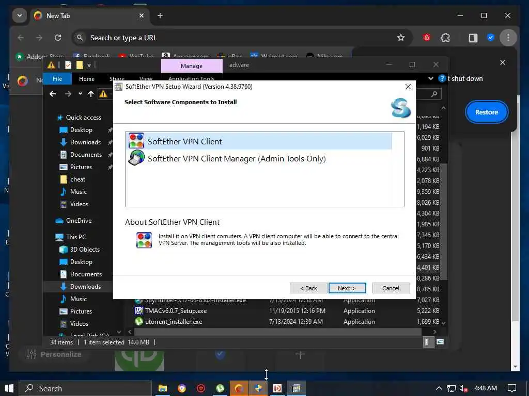
Task: Click the Explorer forward navigation arrow
Action: (x=68, y=94)
